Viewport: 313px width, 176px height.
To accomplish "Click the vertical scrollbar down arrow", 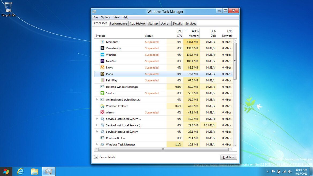I will (235, 145).
